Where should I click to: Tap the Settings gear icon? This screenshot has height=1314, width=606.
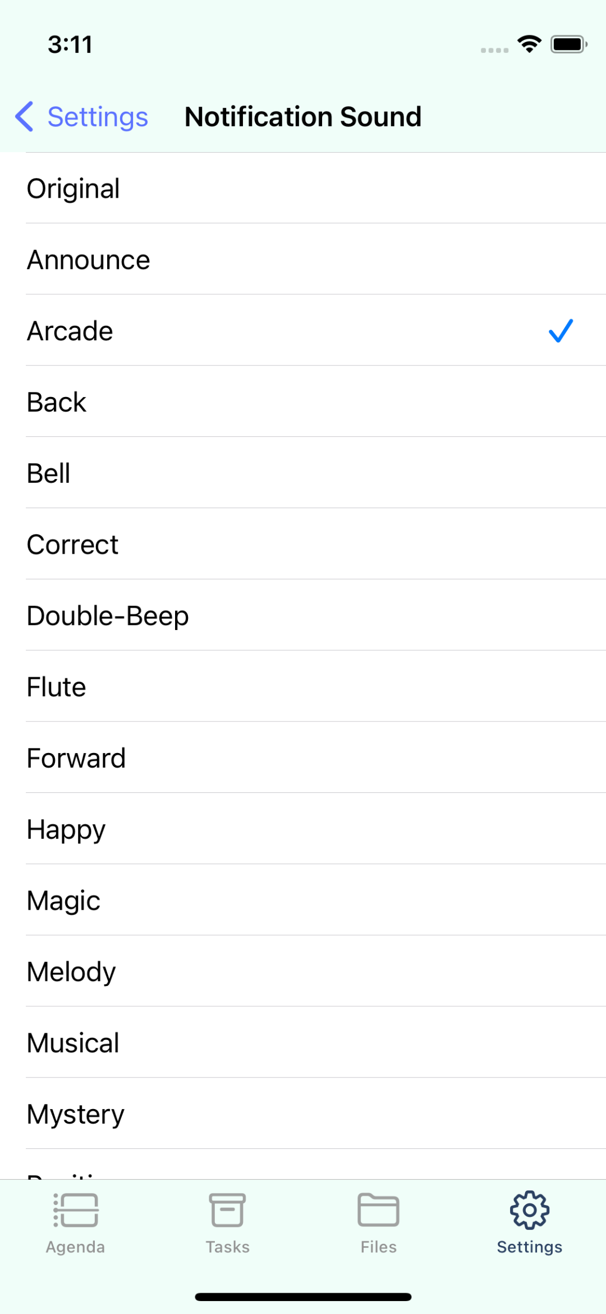pos(530,1210)
